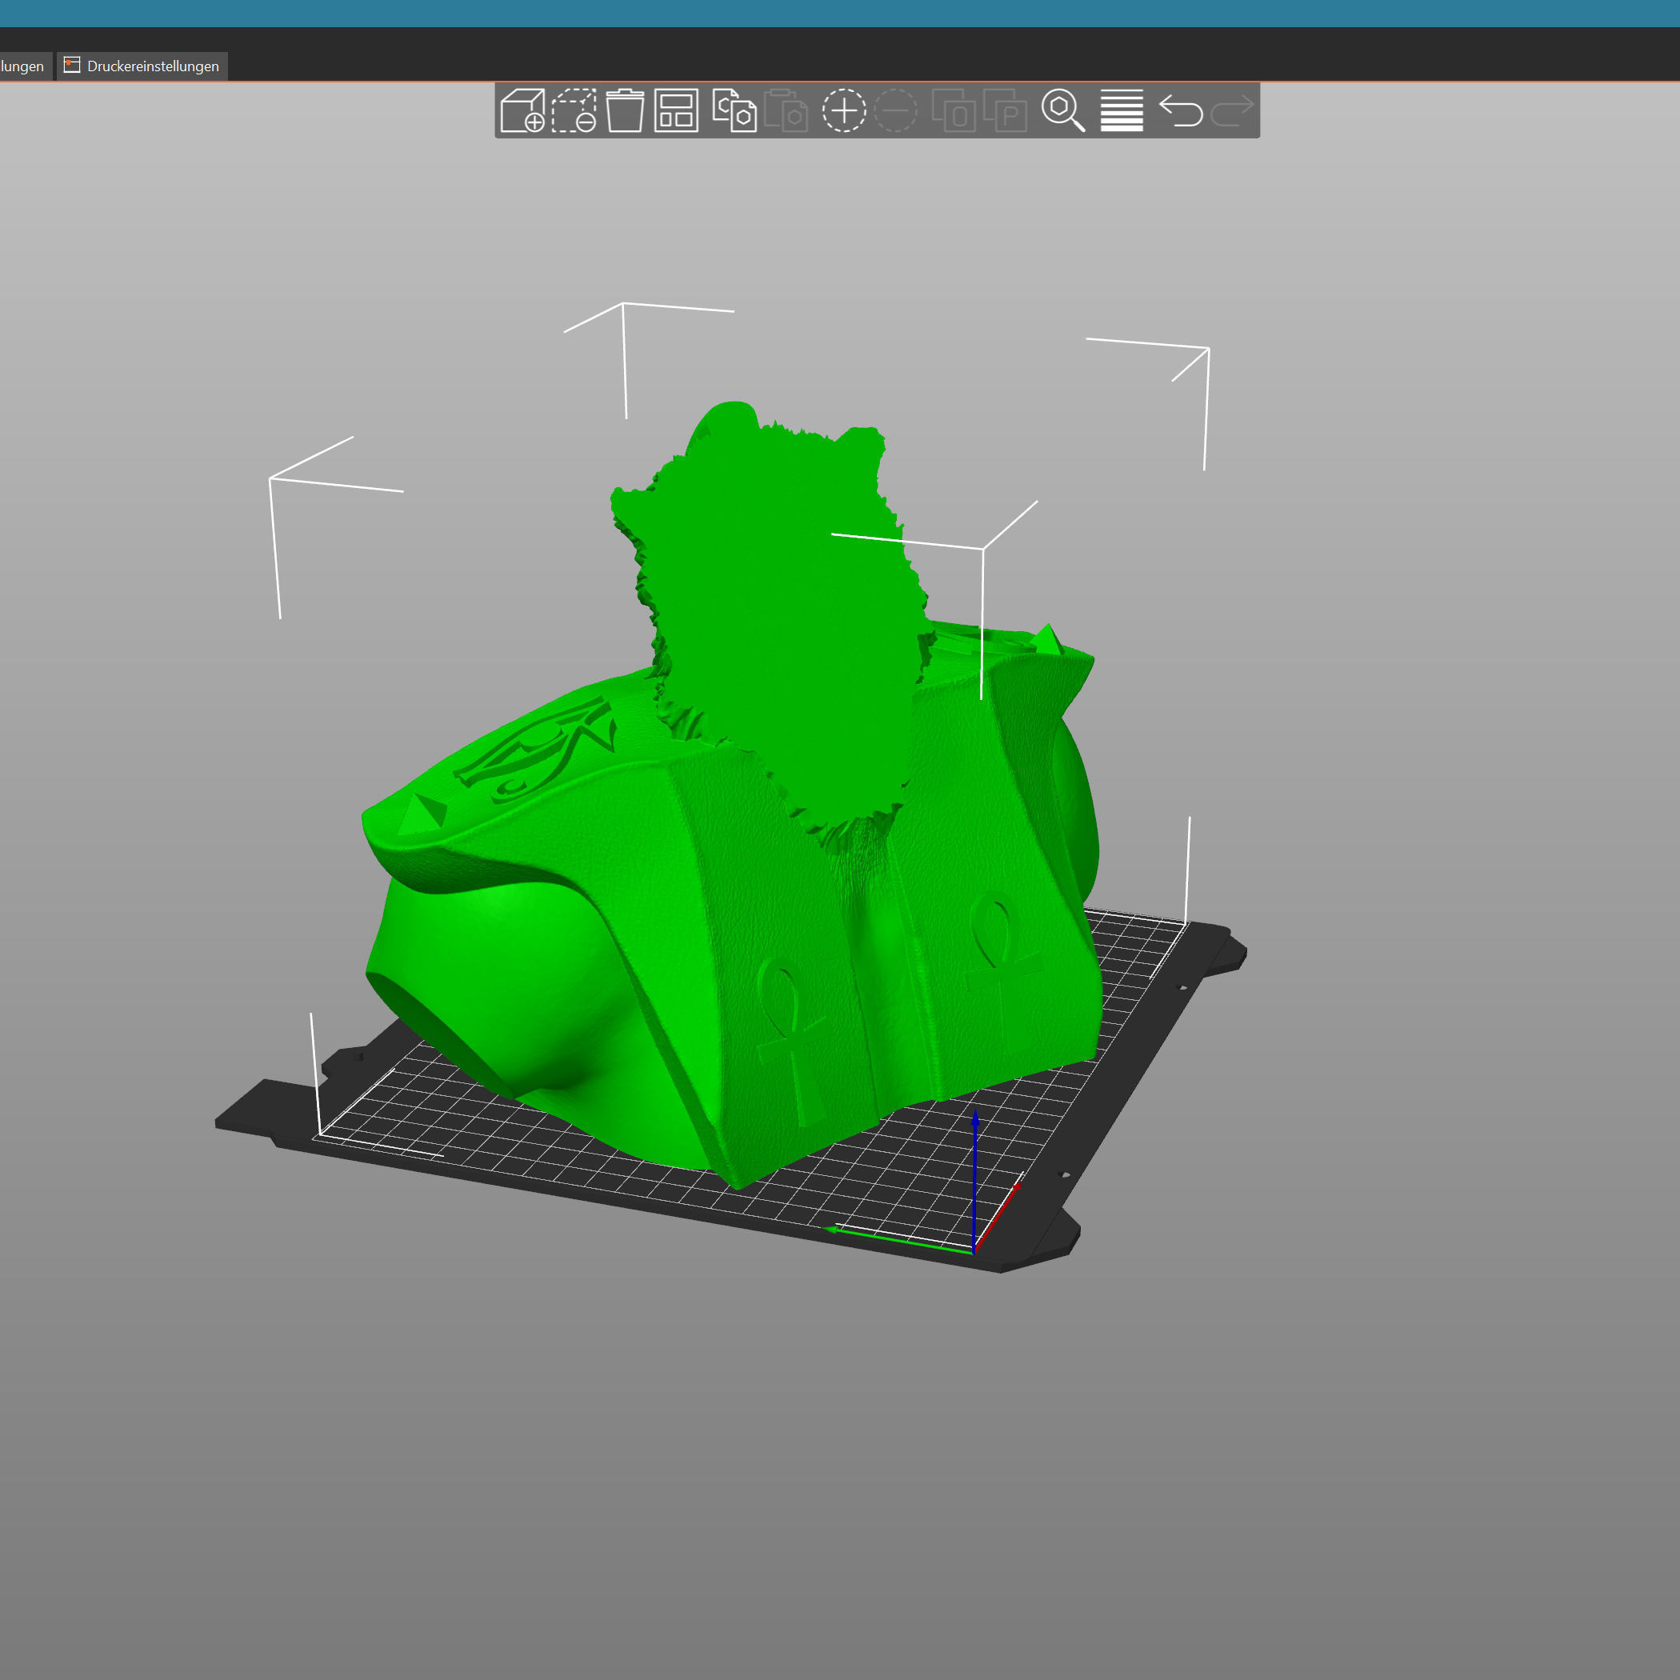Viewport: 1680px width, 1680px height.
Task: Add an instance of the selection
Action: pos(843,111)
